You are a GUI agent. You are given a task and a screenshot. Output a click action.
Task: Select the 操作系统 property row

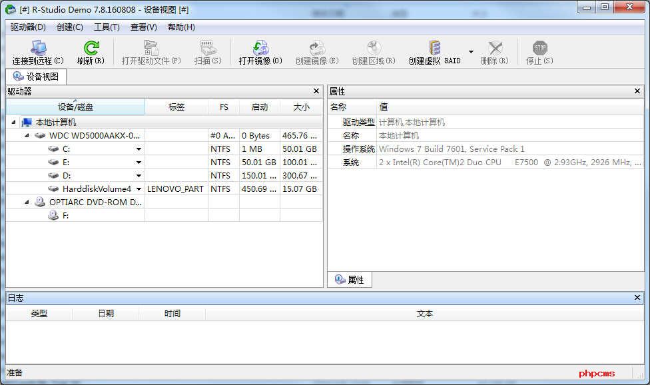coord(486,149)
